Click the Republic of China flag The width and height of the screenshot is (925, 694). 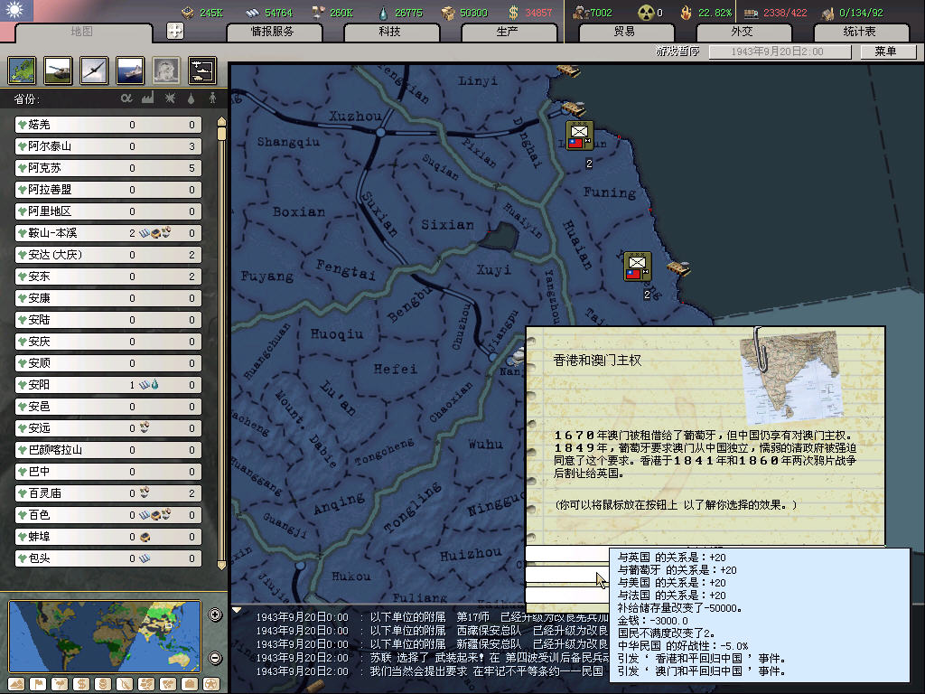[16, 11]
